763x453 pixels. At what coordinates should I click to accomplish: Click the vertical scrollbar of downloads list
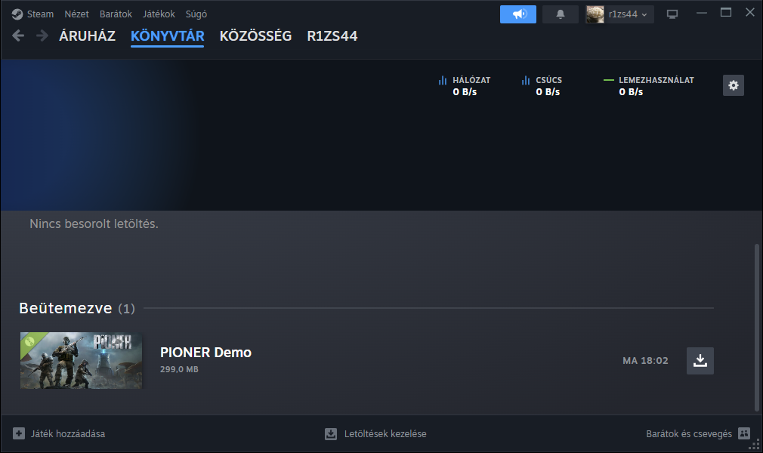[x=757, y=328]
